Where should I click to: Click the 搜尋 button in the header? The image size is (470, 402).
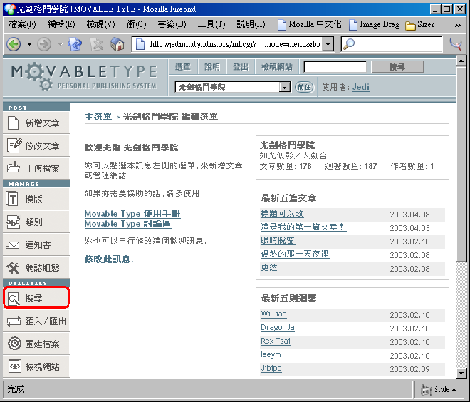397,67
